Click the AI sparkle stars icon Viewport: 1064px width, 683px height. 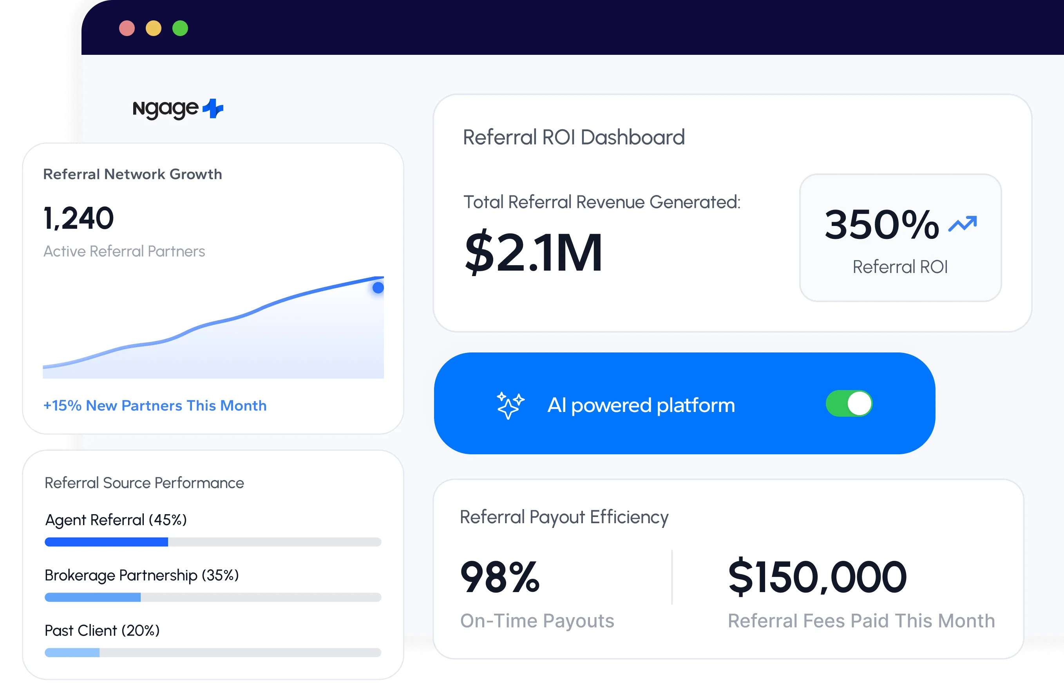pyautogui.click(x=510, y=405)
